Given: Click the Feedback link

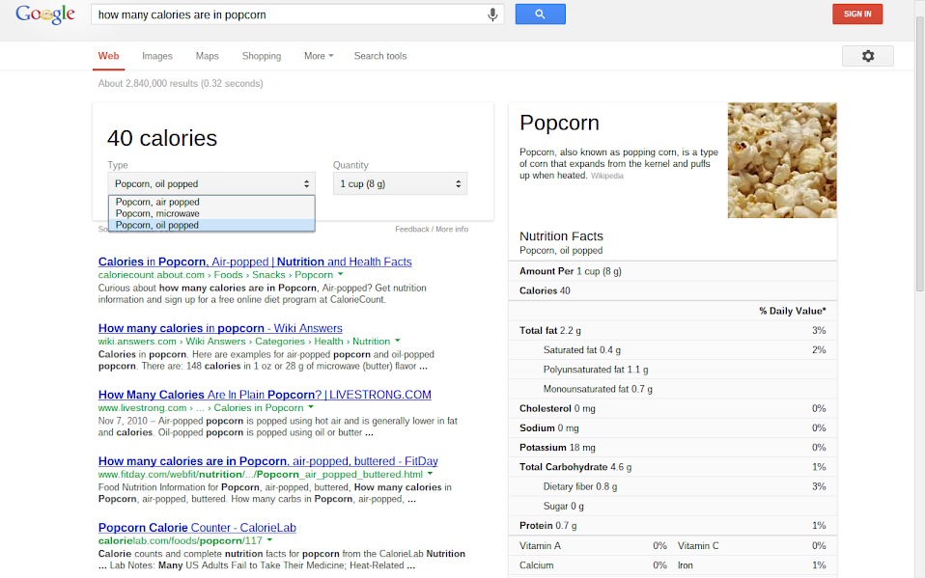Looking at the screenshot, I should point(411,229).
